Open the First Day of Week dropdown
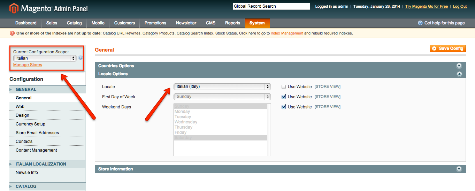 point(222,97)
